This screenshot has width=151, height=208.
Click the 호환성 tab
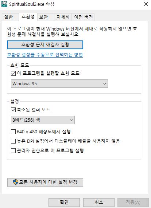click(28, 17)
